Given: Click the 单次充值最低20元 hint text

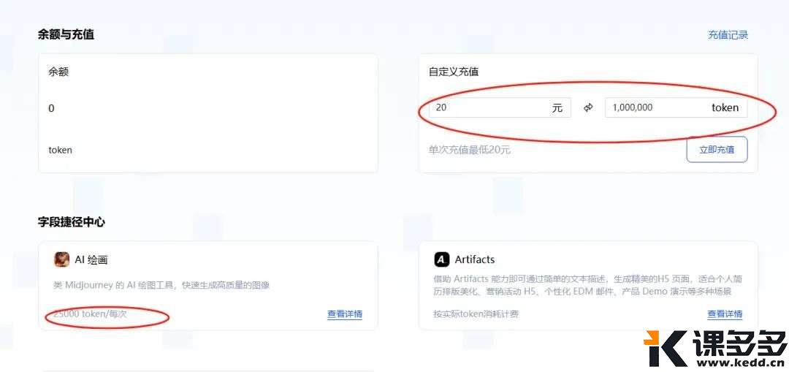Looking at the screenshot, I should (470, 150).
